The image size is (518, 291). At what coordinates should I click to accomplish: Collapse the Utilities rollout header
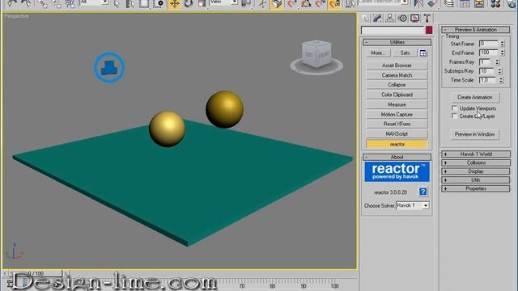point(397,42)
